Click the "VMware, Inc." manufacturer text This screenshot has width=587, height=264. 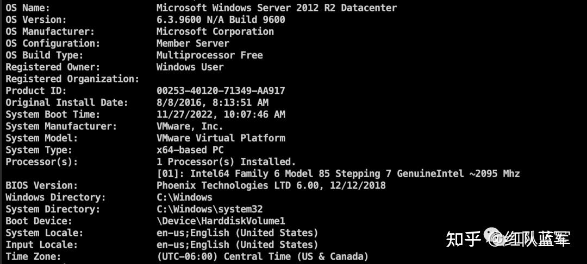click(x=190, y=126)
